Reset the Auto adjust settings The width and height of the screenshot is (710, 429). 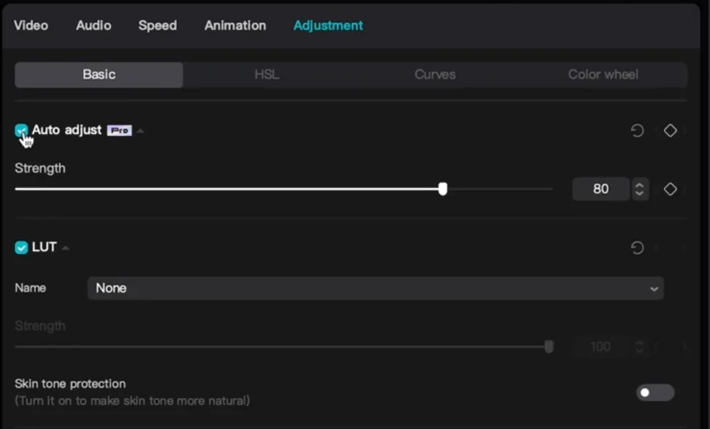(637, 131)
